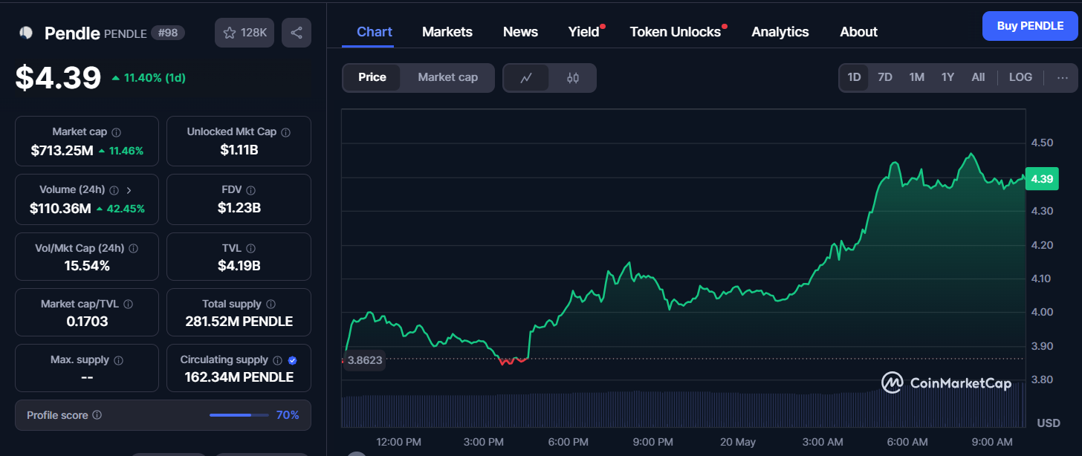This screenshot has width=1082, height=456.
Task: Select the All time range button
Action: [x=978, y=77]
